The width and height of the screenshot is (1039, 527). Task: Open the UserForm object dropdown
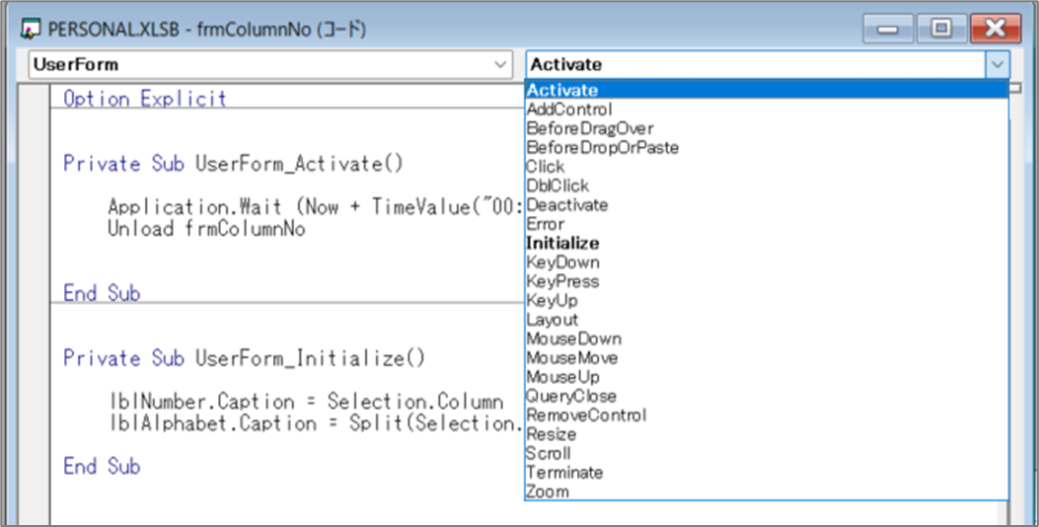pyautogui.click(x=500, y=65)
